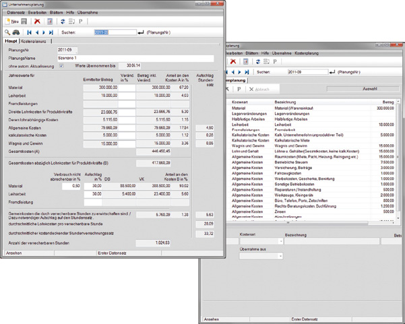Select row 'Werkzeuge, Kleingeräte'
The height and width of the screenshot is (324, 405).
(311, 195)
